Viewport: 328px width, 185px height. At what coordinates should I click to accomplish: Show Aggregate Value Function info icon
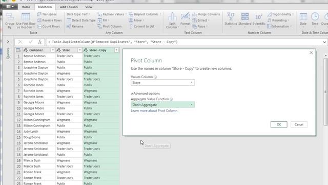pyautogui.click(x=171, y=99)
